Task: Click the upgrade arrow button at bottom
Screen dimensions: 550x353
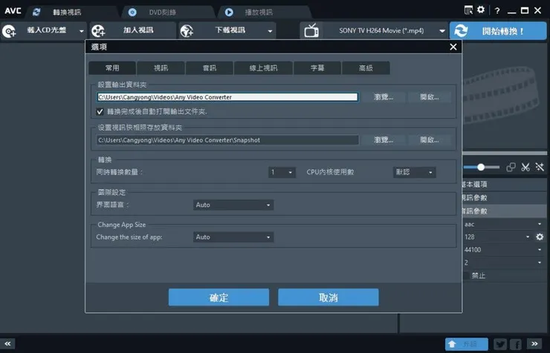Action: [x=467, y=344]
